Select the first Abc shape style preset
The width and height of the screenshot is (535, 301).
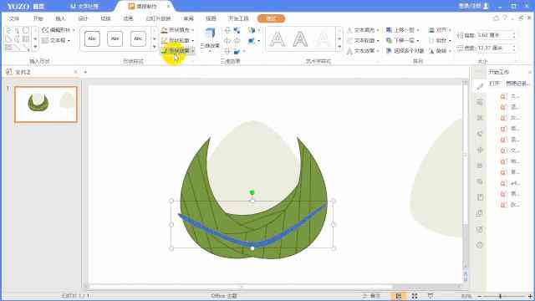92,39
